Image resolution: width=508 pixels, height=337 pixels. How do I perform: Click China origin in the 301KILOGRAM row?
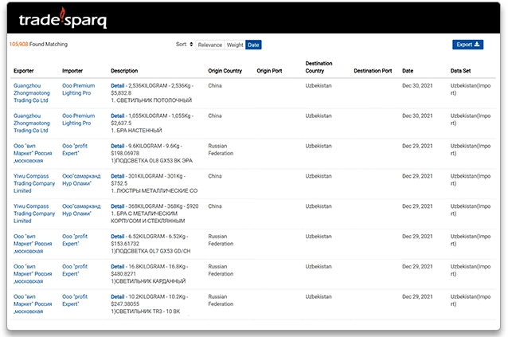click(x=215, y=176)
